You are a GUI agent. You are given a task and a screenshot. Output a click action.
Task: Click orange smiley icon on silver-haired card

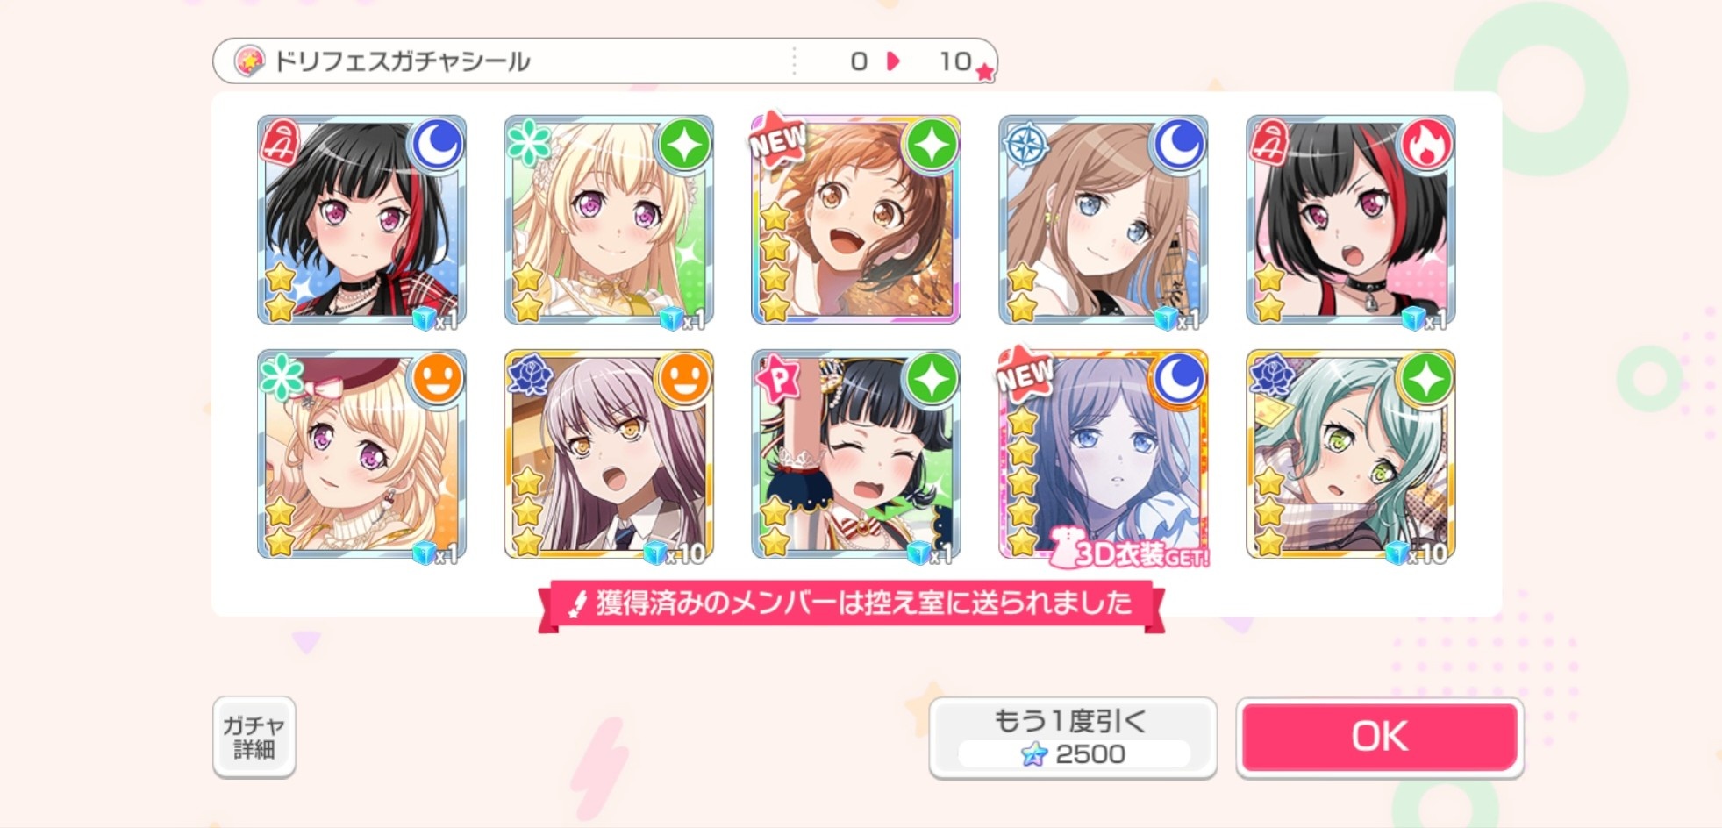coord(684,380)
